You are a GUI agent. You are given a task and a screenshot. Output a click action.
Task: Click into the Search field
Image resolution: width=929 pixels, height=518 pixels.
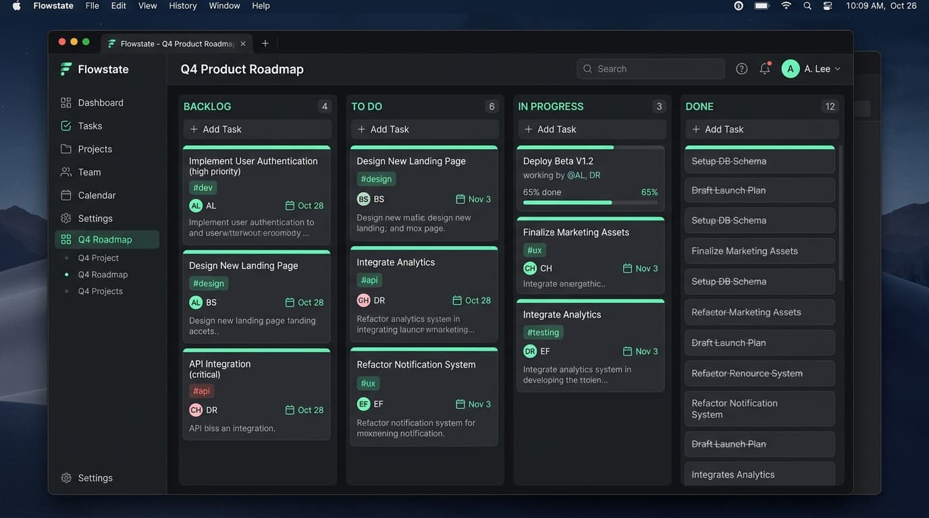pos(651,69)
